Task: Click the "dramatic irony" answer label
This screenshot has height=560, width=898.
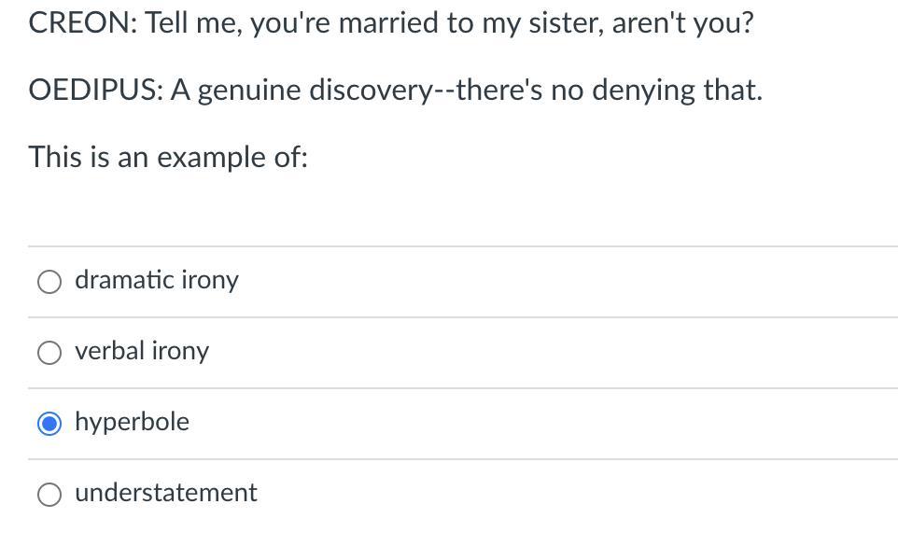Action: point(157,280)
